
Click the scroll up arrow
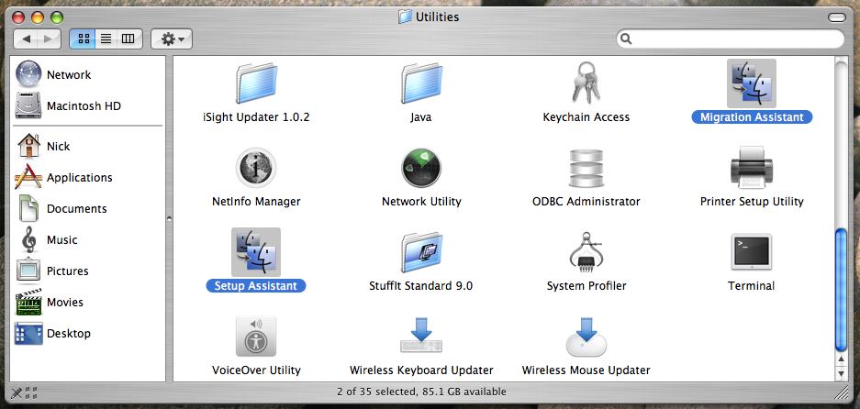coord(841,359)
